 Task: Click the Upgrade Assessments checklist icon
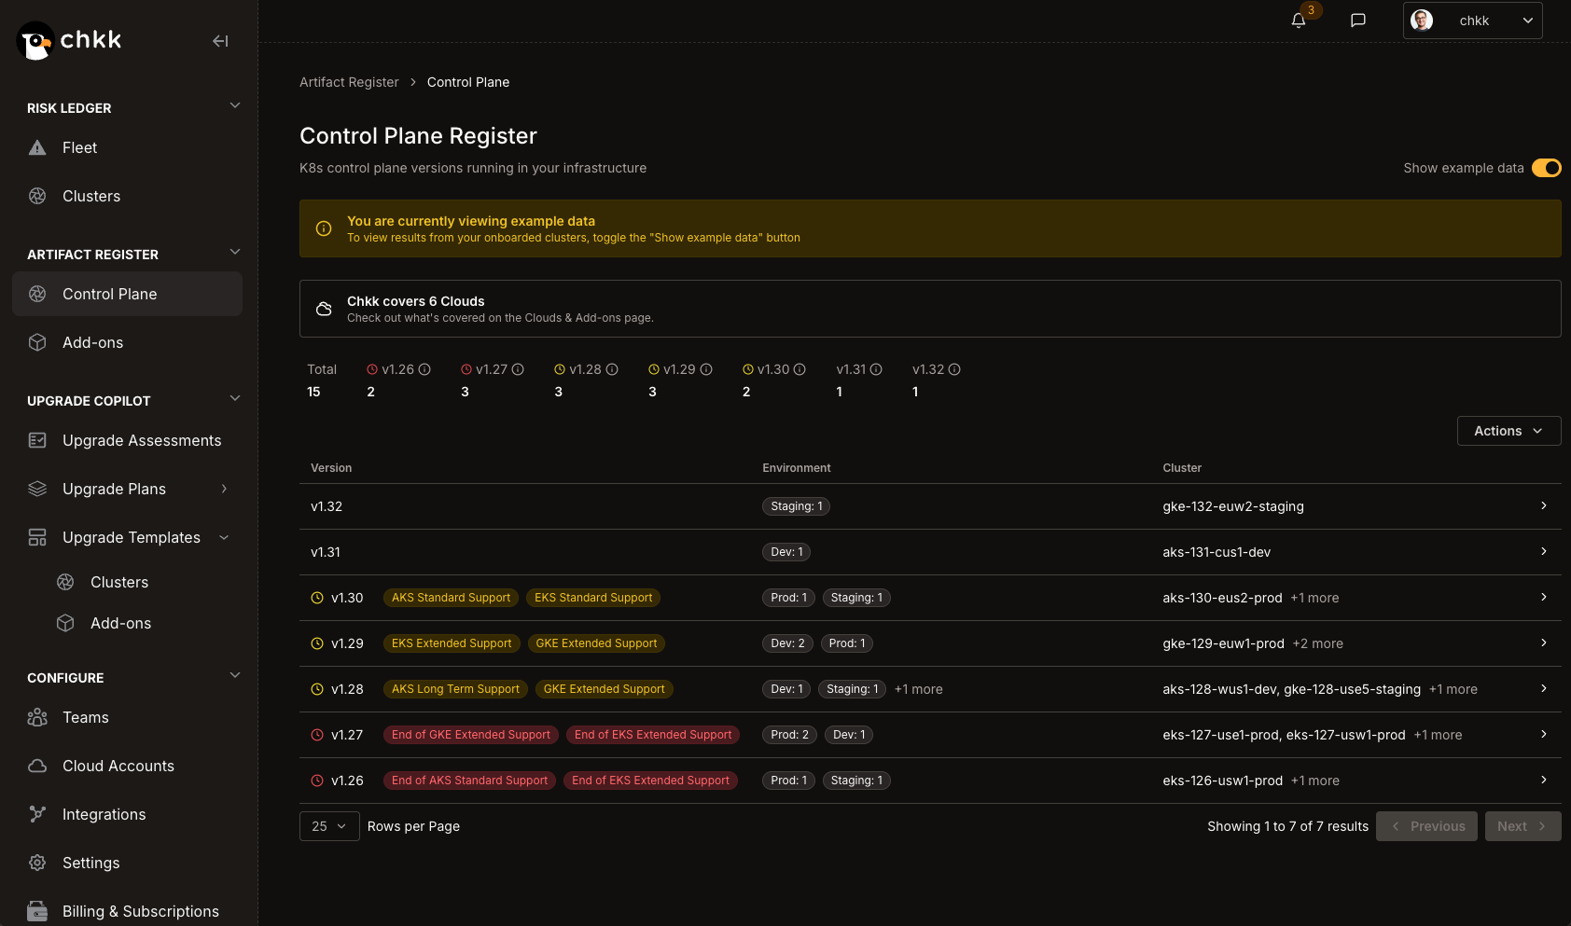[37, 440]
